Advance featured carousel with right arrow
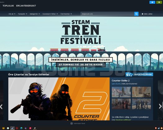Screen dimensions: 163x130 click(x=161, y=106)
